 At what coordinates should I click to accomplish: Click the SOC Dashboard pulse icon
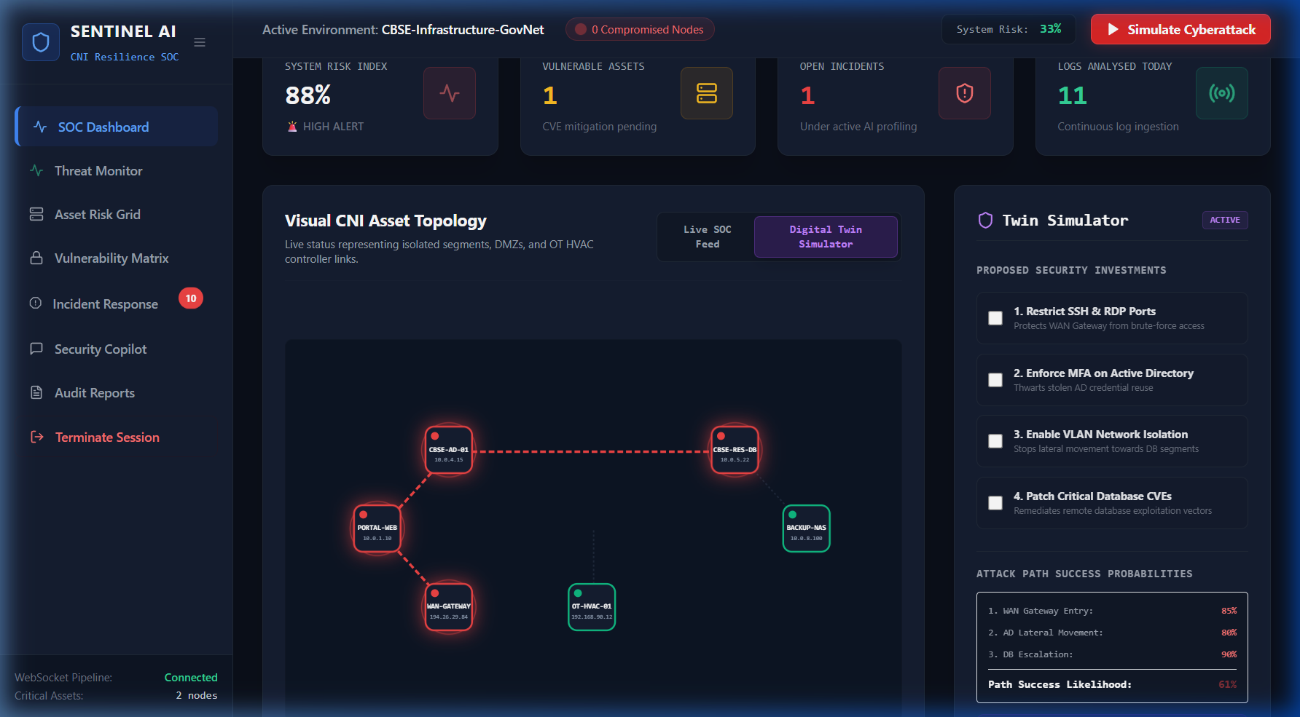tap(40, 127)
